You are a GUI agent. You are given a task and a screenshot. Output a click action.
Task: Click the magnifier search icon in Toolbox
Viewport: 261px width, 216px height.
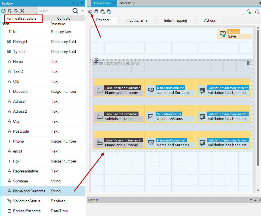(75, 11)
